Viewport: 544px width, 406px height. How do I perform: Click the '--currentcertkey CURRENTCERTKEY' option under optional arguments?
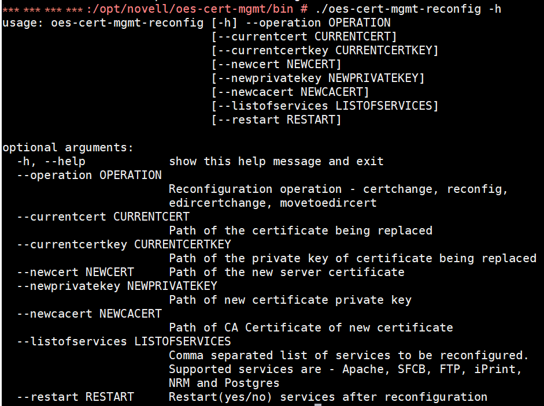[x=124, y=244]
